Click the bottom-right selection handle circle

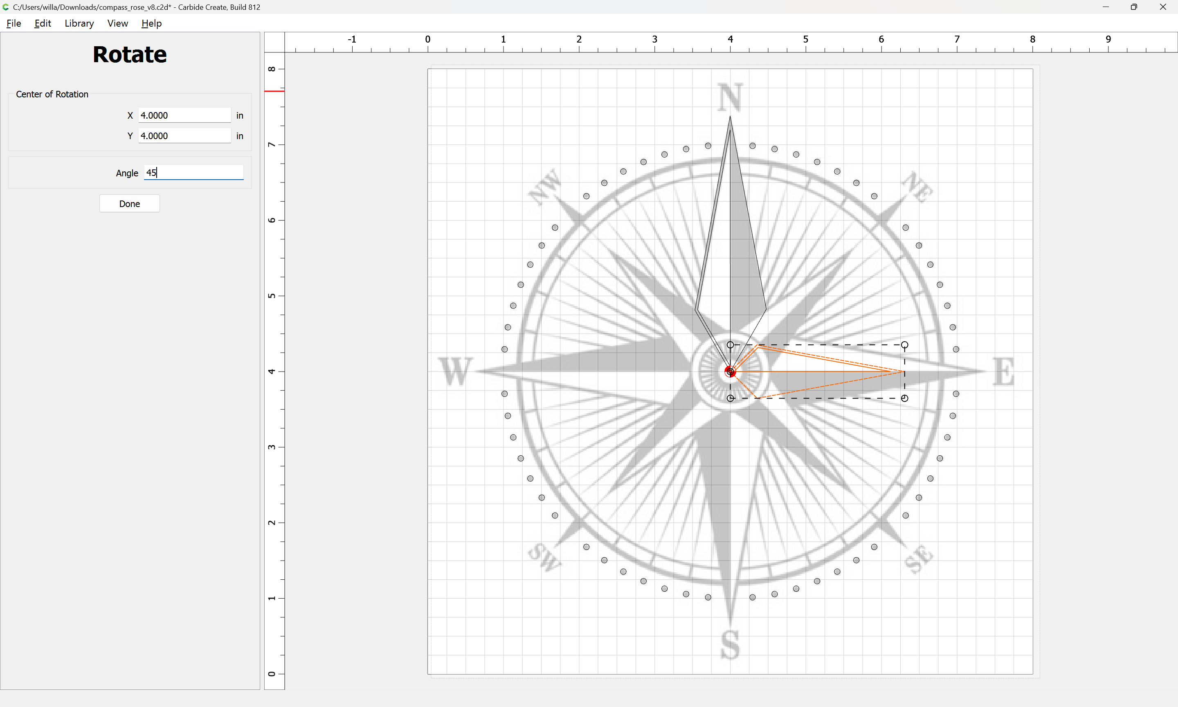point(904,398)
